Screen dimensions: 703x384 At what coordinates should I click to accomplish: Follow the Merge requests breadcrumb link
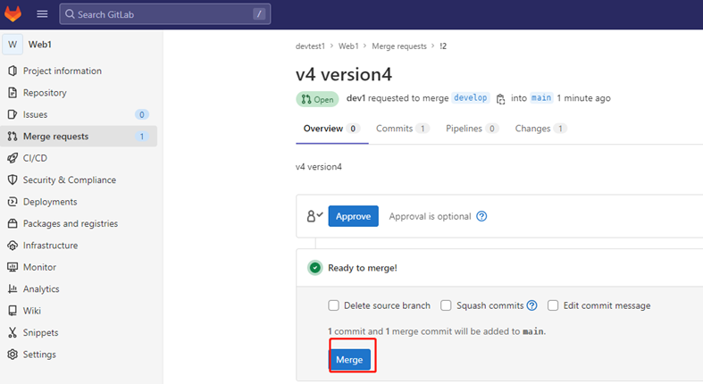[x=399, y=46]
